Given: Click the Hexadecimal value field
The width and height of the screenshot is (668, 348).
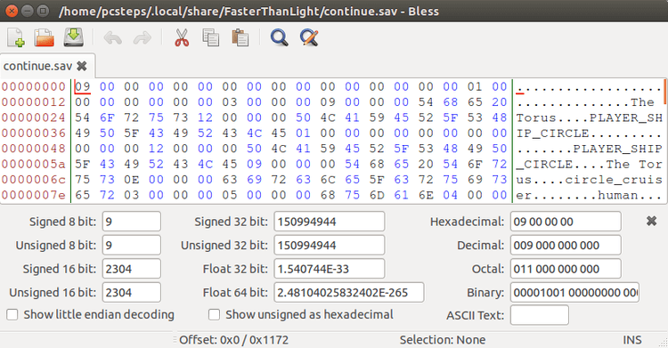Looking at the screenshot, I should coord(566,222).
